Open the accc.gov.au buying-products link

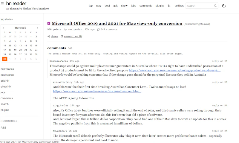point(175,70)
